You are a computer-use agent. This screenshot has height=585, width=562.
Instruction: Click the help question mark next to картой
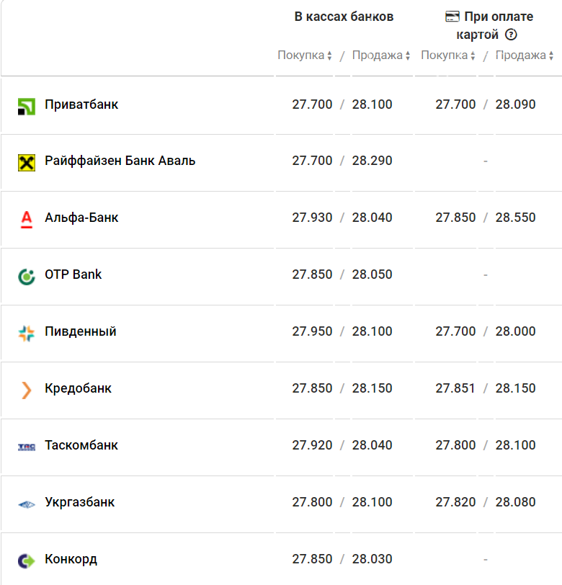[x=511, y=35]
